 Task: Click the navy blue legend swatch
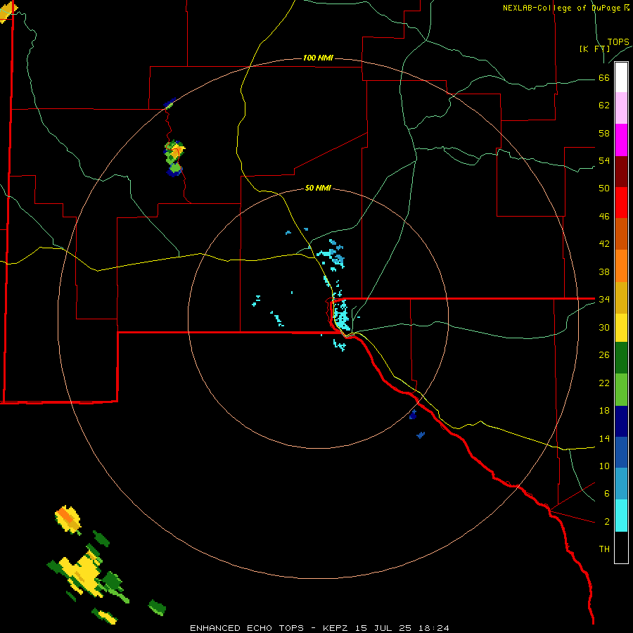(621, 421)
